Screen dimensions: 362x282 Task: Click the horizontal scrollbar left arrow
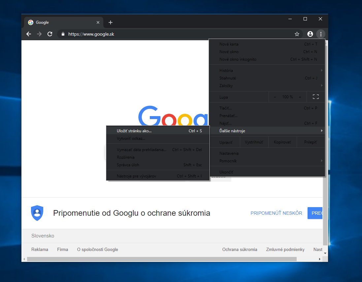coord(24,259)
